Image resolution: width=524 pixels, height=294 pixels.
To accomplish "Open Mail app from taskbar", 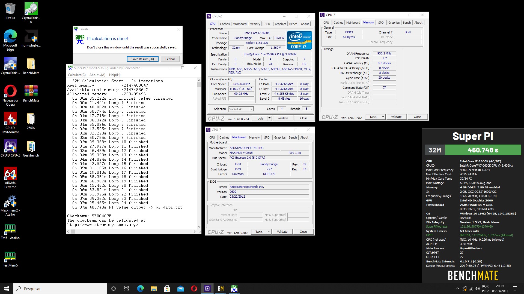I will tap(180, 289).
